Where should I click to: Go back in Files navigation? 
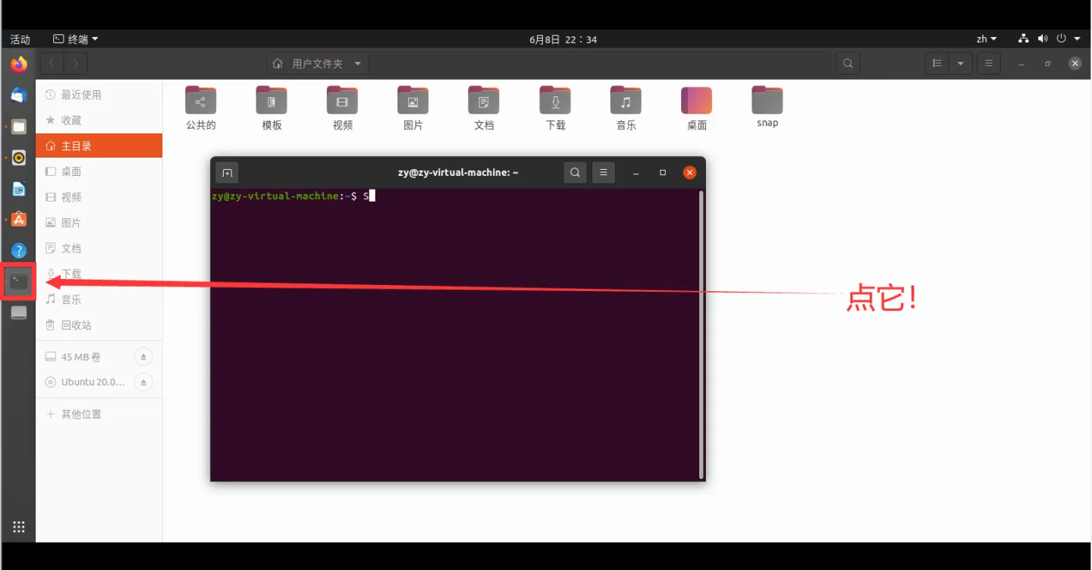pos(52,64)
